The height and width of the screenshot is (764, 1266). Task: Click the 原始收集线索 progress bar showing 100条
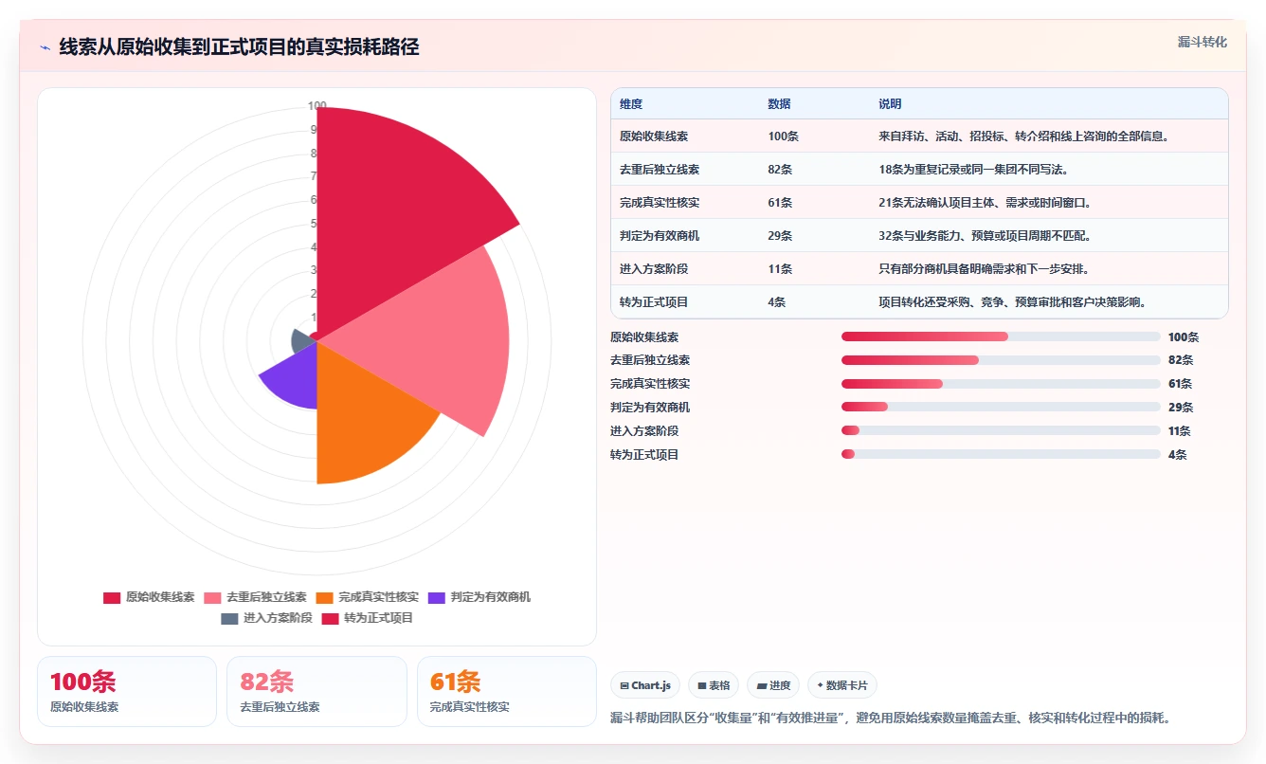pos(1001,337)
